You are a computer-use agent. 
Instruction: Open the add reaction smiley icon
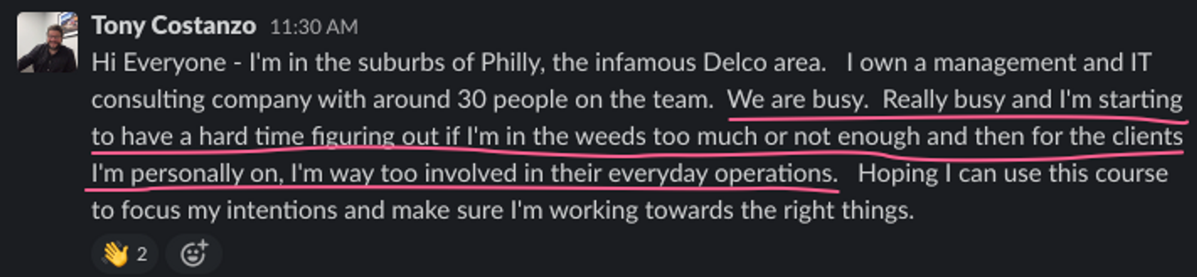tap(194, 254)
